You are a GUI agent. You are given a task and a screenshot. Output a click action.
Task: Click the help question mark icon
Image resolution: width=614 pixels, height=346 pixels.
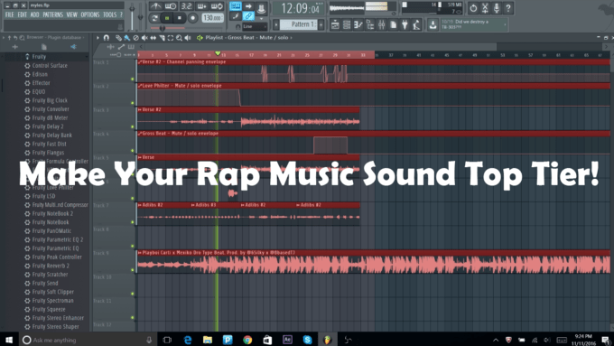[x=508, y=8]
